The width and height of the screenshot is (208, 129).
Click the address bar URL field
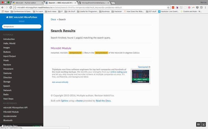[92, 8]
